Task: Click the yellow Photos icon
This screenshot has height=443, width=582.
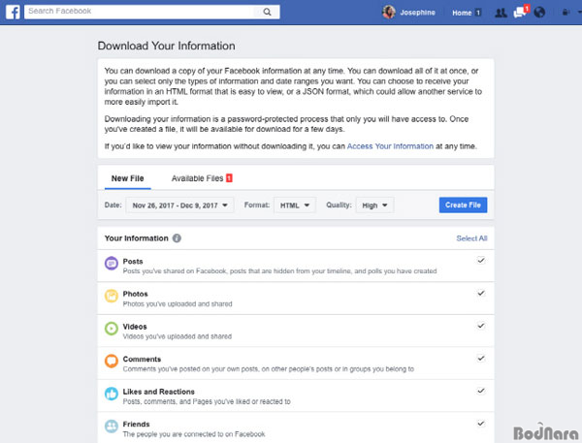Action: tap(112, 296)
